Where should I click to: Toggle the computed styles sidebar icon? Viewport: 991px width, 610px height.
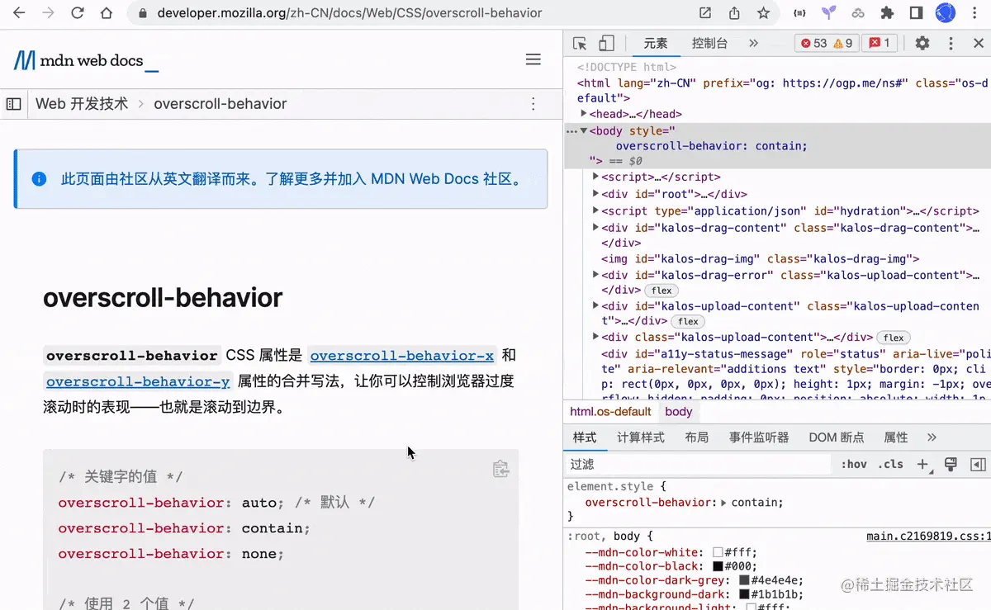pyautogui.click(x=978, y=464)
